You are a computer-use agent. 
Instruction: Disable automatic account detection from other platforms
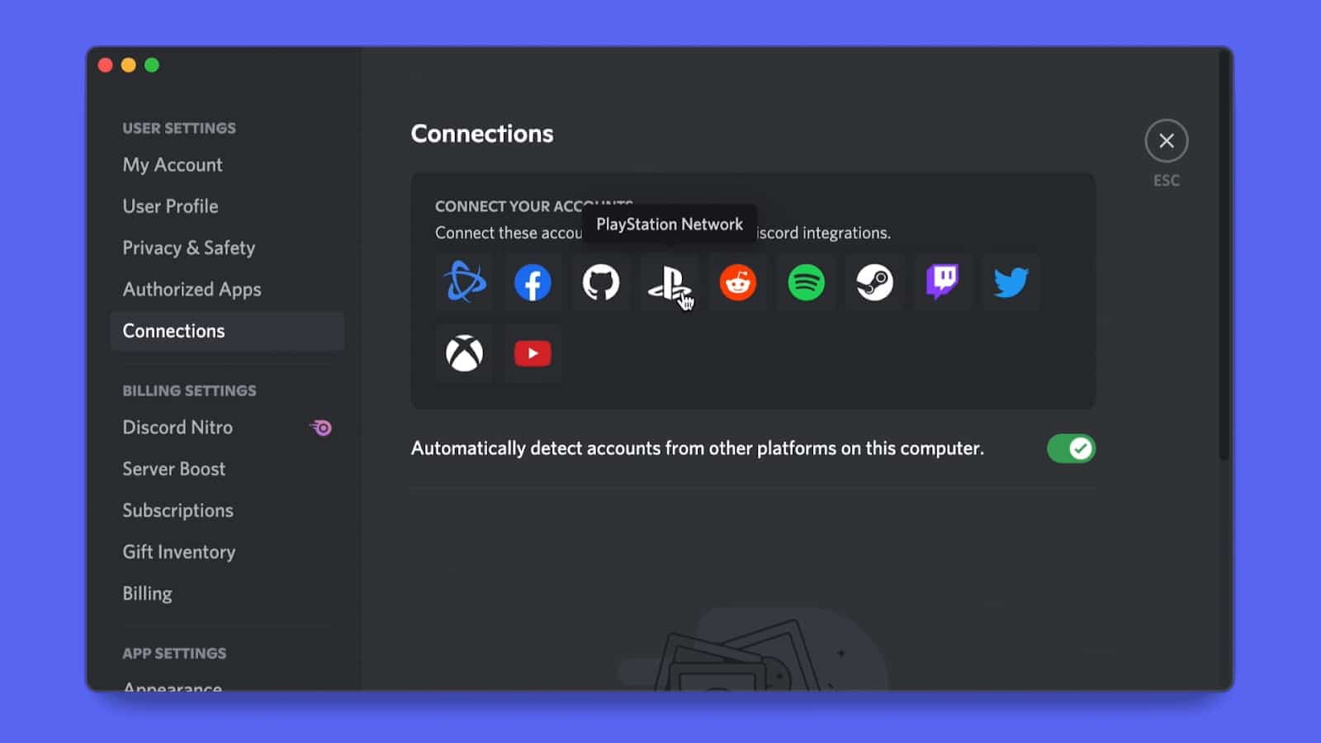pos(1071,448)
